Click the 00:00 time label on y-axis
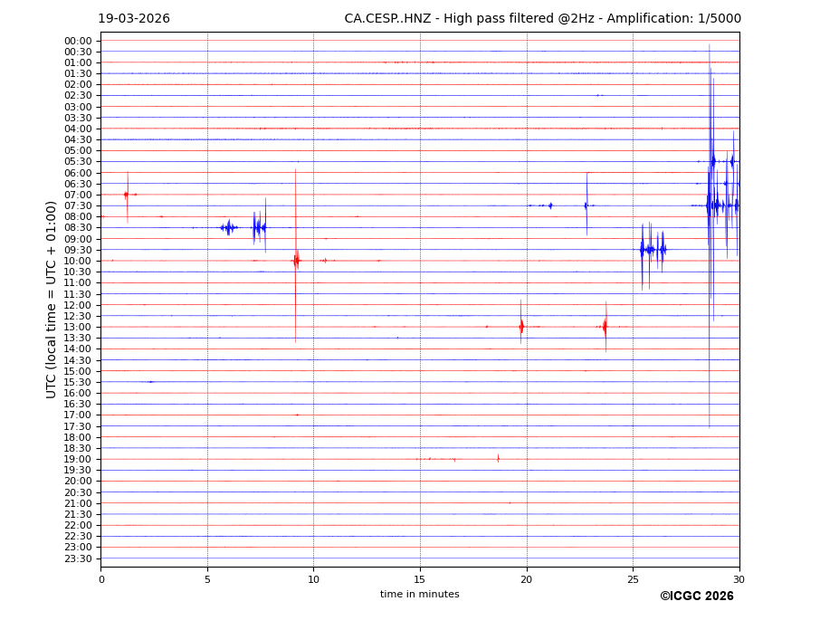Viewport: 839px width, 630px height. (78, 41)
